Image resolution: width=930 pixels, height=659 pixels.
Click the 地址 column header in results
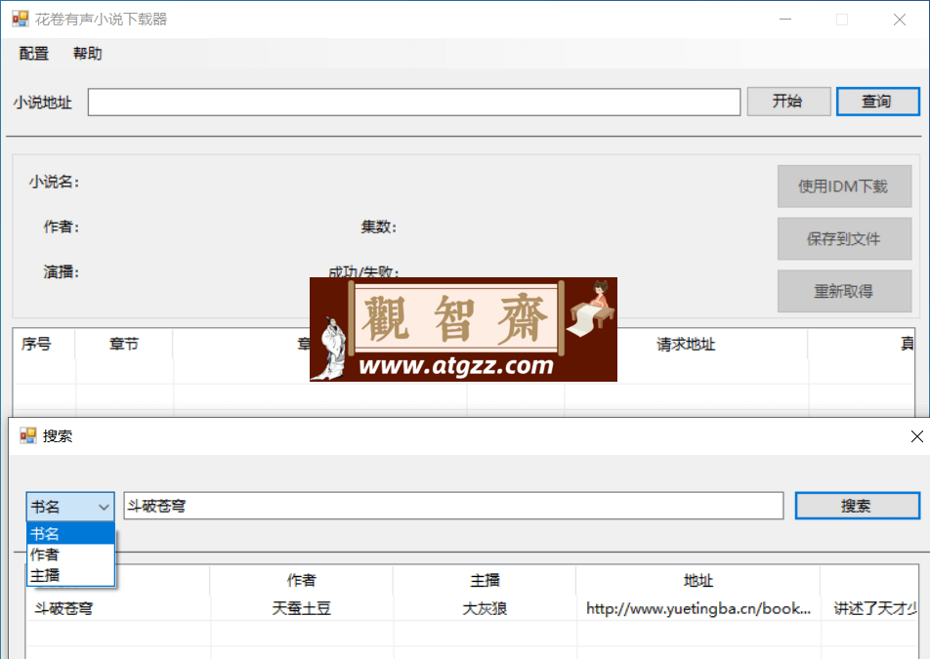(698, 580)
